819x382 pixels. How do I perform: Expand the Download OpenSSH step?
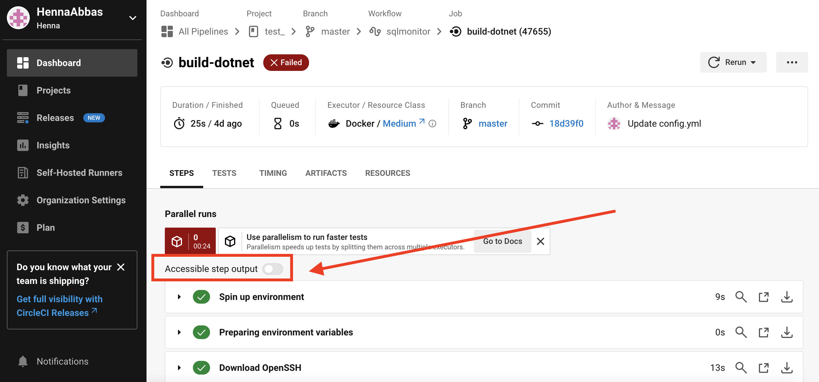point(179,367)
